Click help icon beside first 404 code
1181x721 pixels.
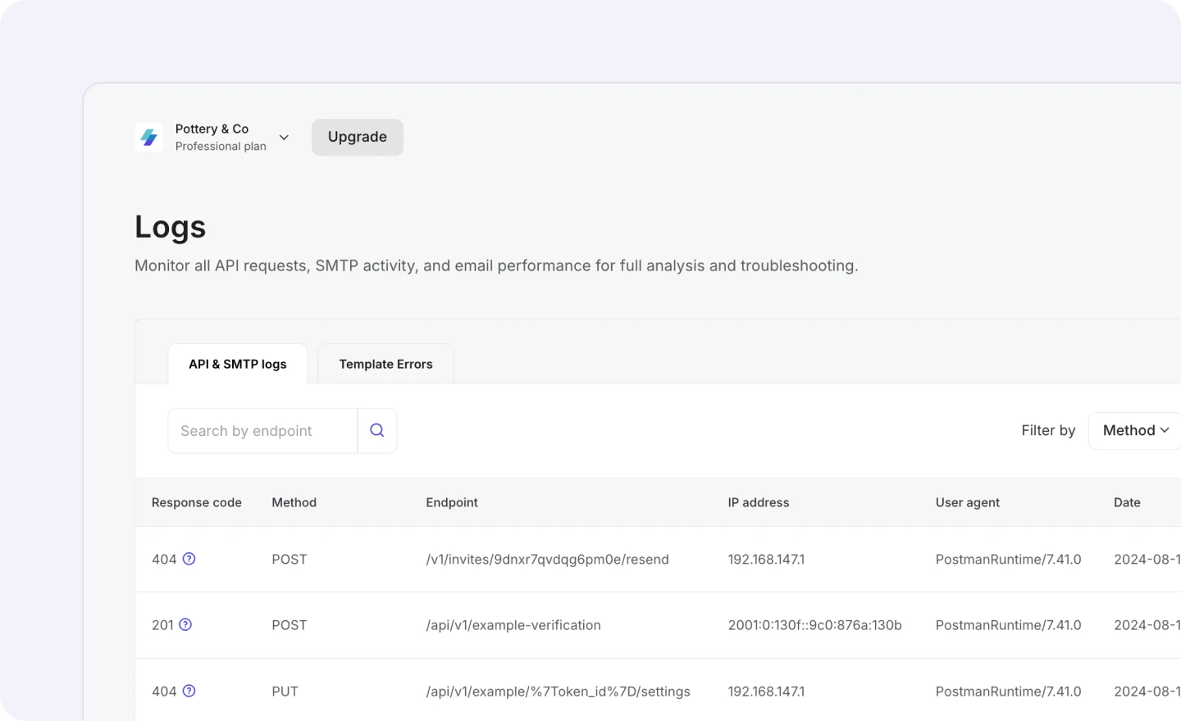pyautogui.click(x=189, y=559)
